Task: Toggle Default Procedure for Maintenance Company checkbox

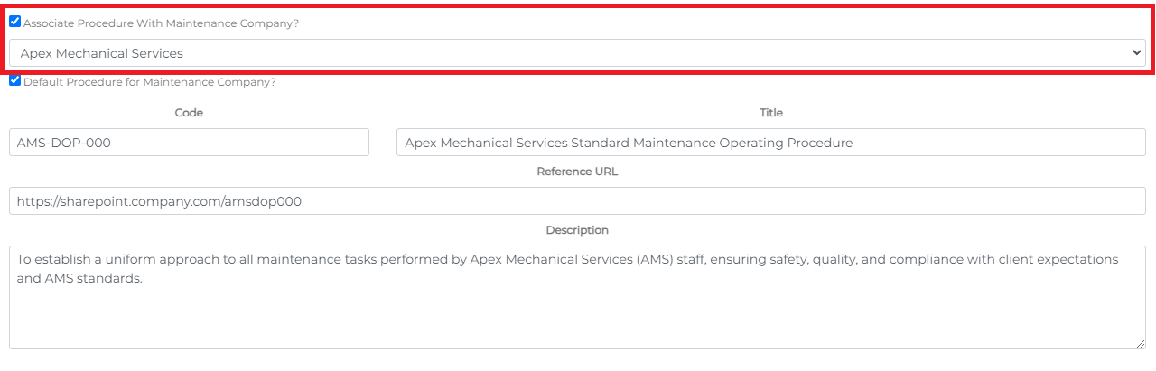Action: pyautogui.click(x=15, y=80)
